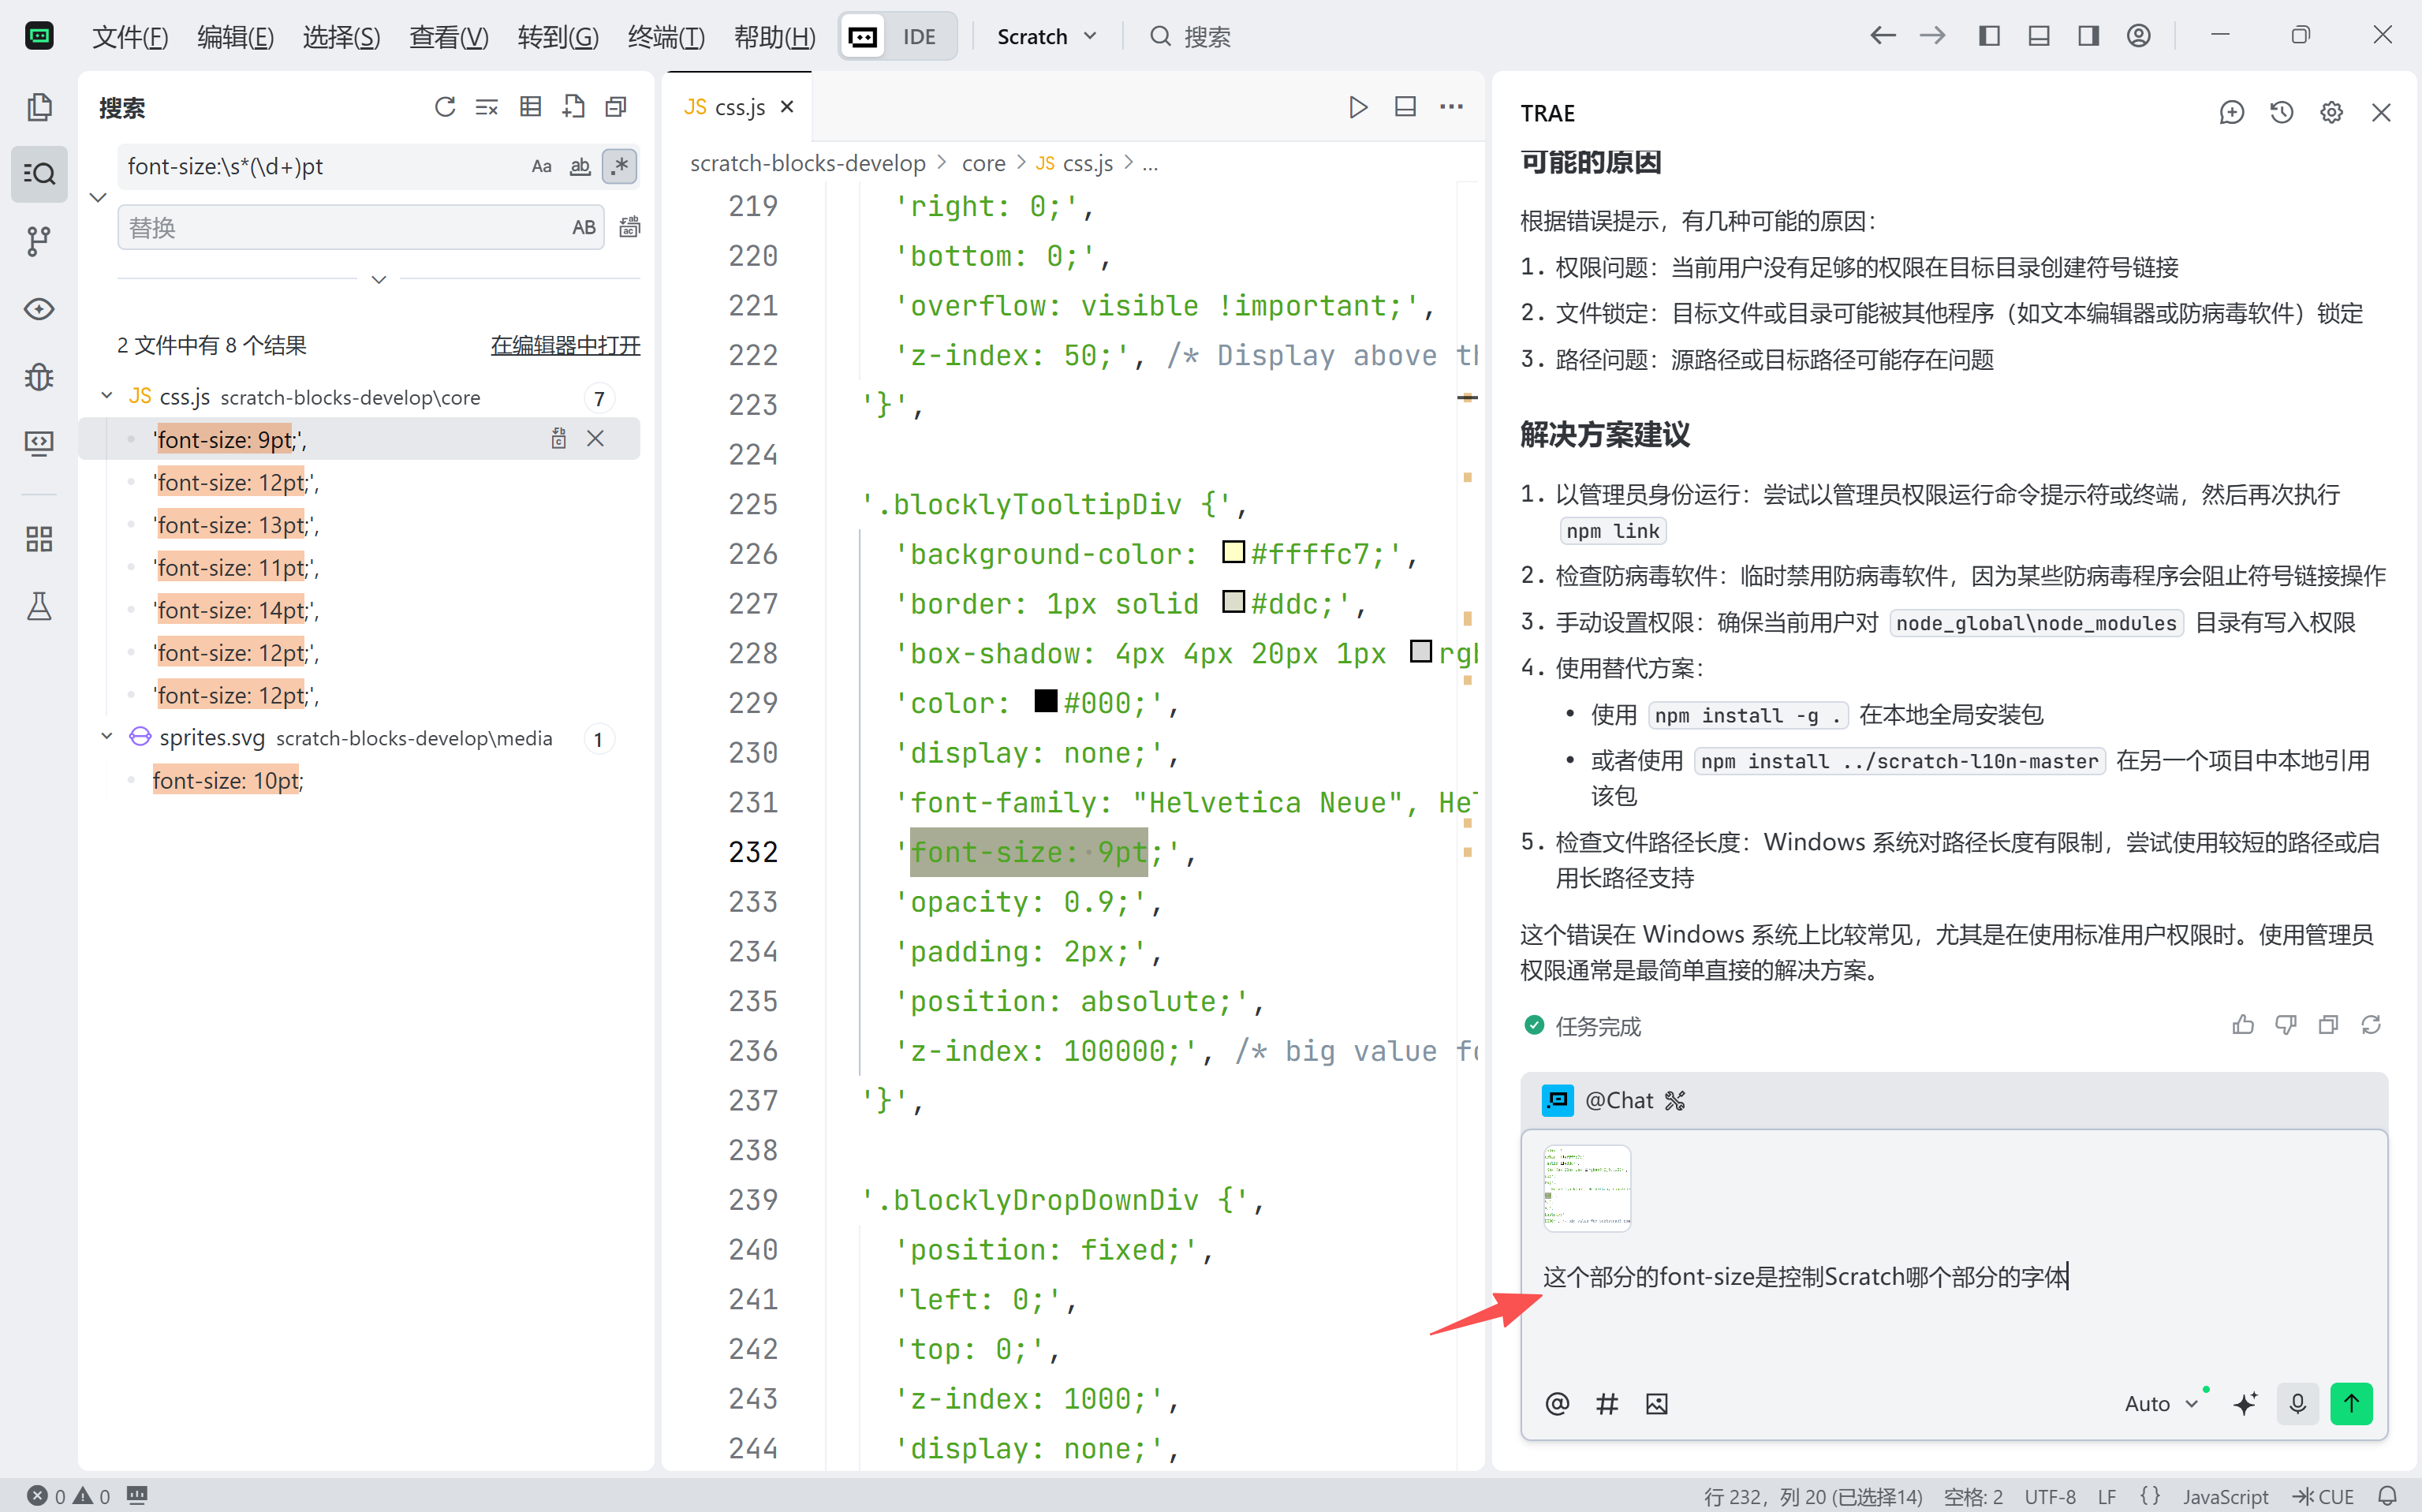
Task: Select the 'font-size: 14pt' search result
Action: pos(234,610)
